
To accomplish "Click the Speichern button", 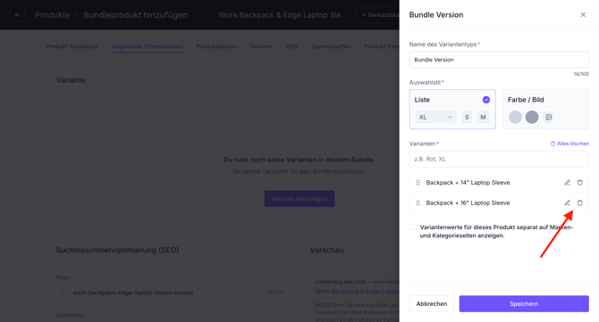I will point(524,303).
